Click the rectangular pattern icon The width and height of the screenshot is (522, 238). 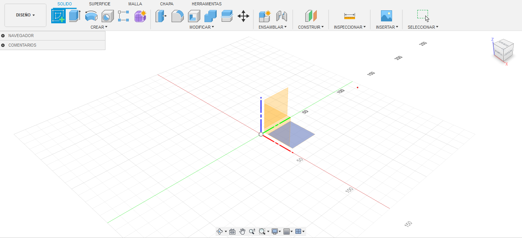pyautogui.click(x=123, y=16)
